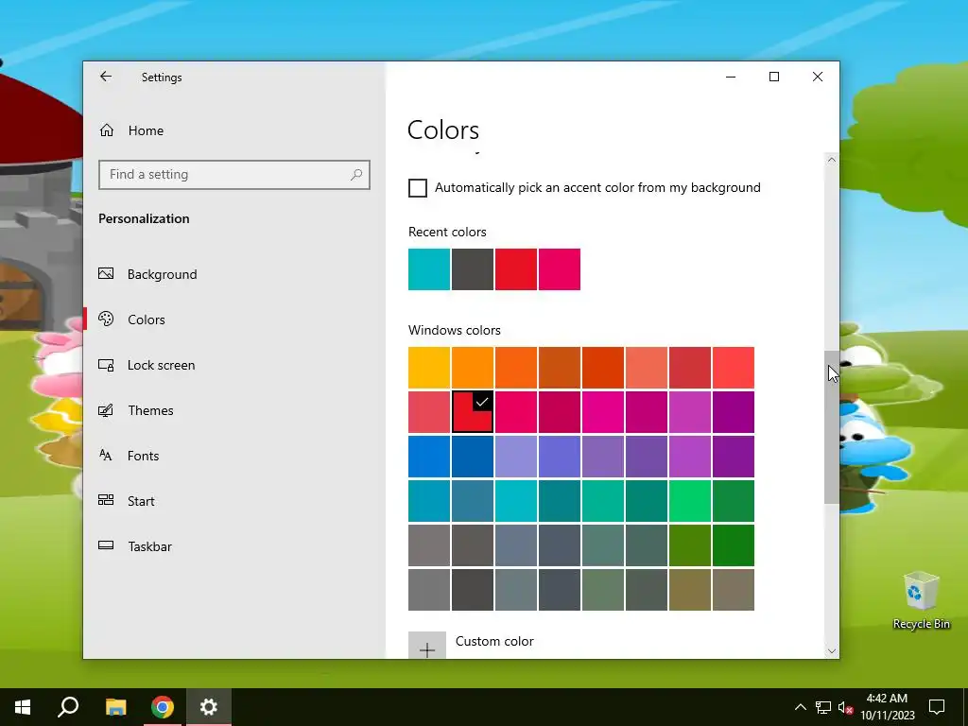This screenshot has height=726, width=968.
Task: Pick the dark gray swatch in Recent colors
Action: (473, 269)
